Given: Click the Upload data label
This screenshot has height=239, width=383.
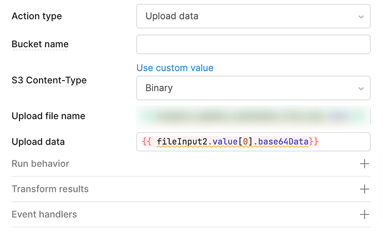Looking at the screenshot, I should [38, 142].
